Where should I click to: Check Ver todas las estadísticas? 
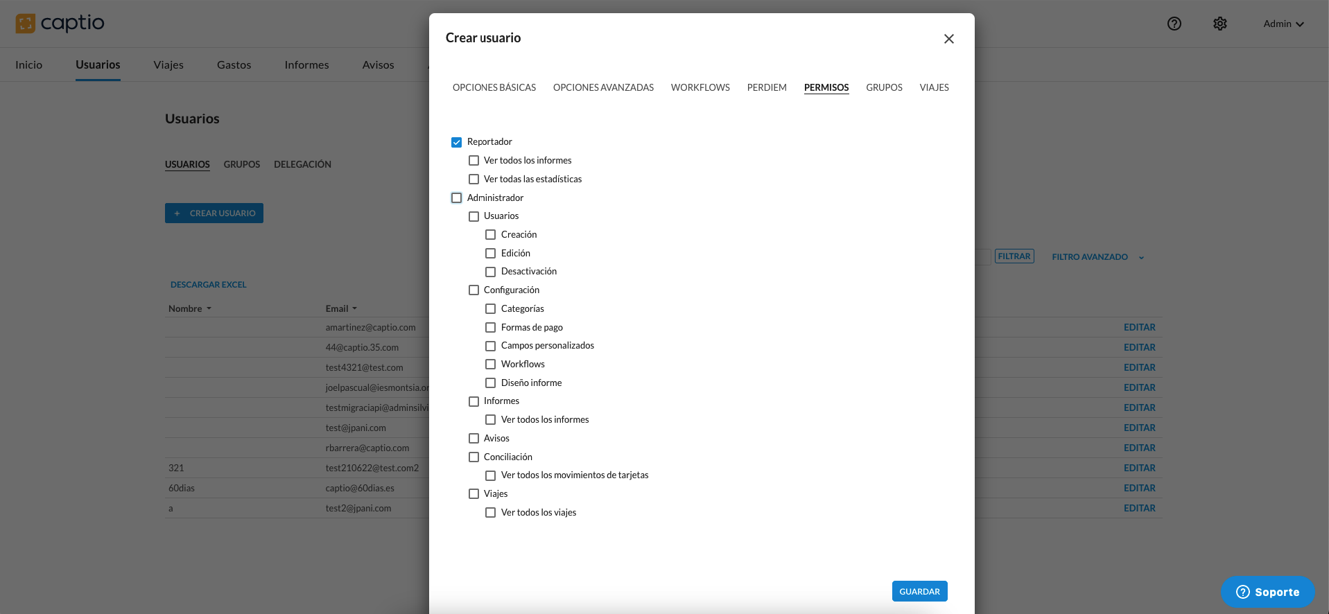pos(474,179)
